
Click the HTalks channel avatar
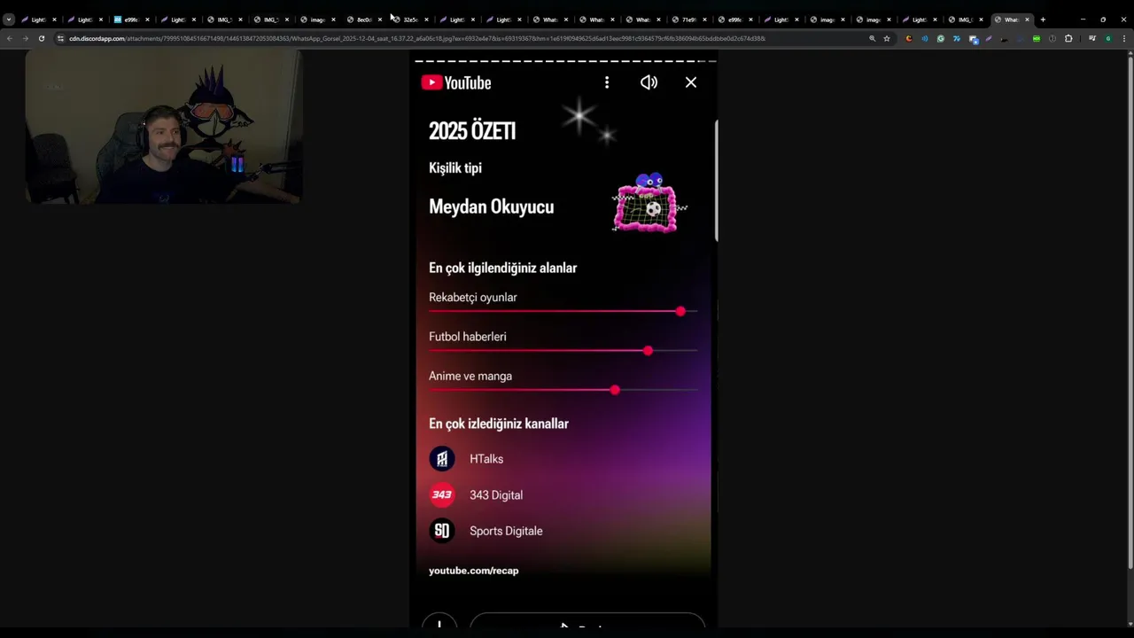pos(442,459)
